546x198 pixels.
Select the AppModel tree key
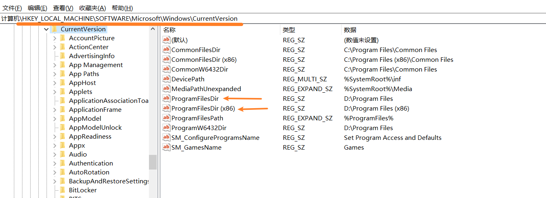click(x=85, y=119)
